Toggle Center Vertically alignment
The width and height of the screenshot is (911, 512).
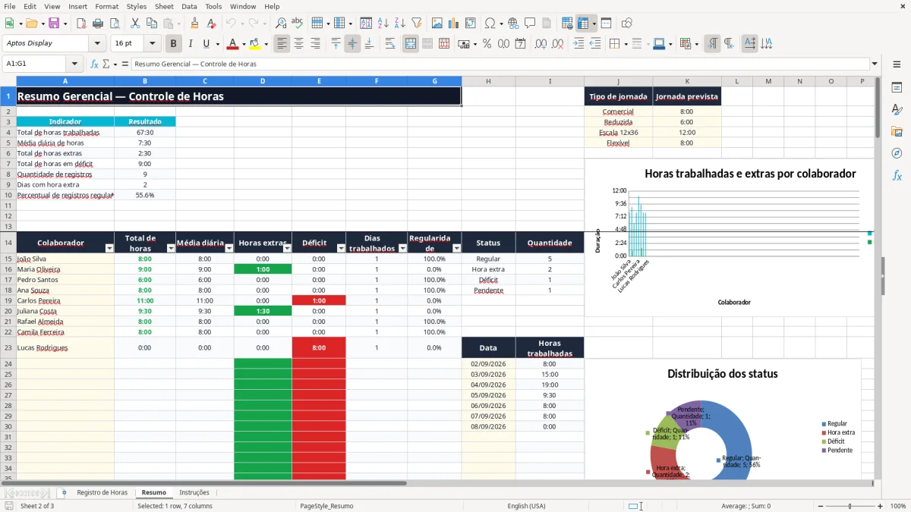(352, 44)
